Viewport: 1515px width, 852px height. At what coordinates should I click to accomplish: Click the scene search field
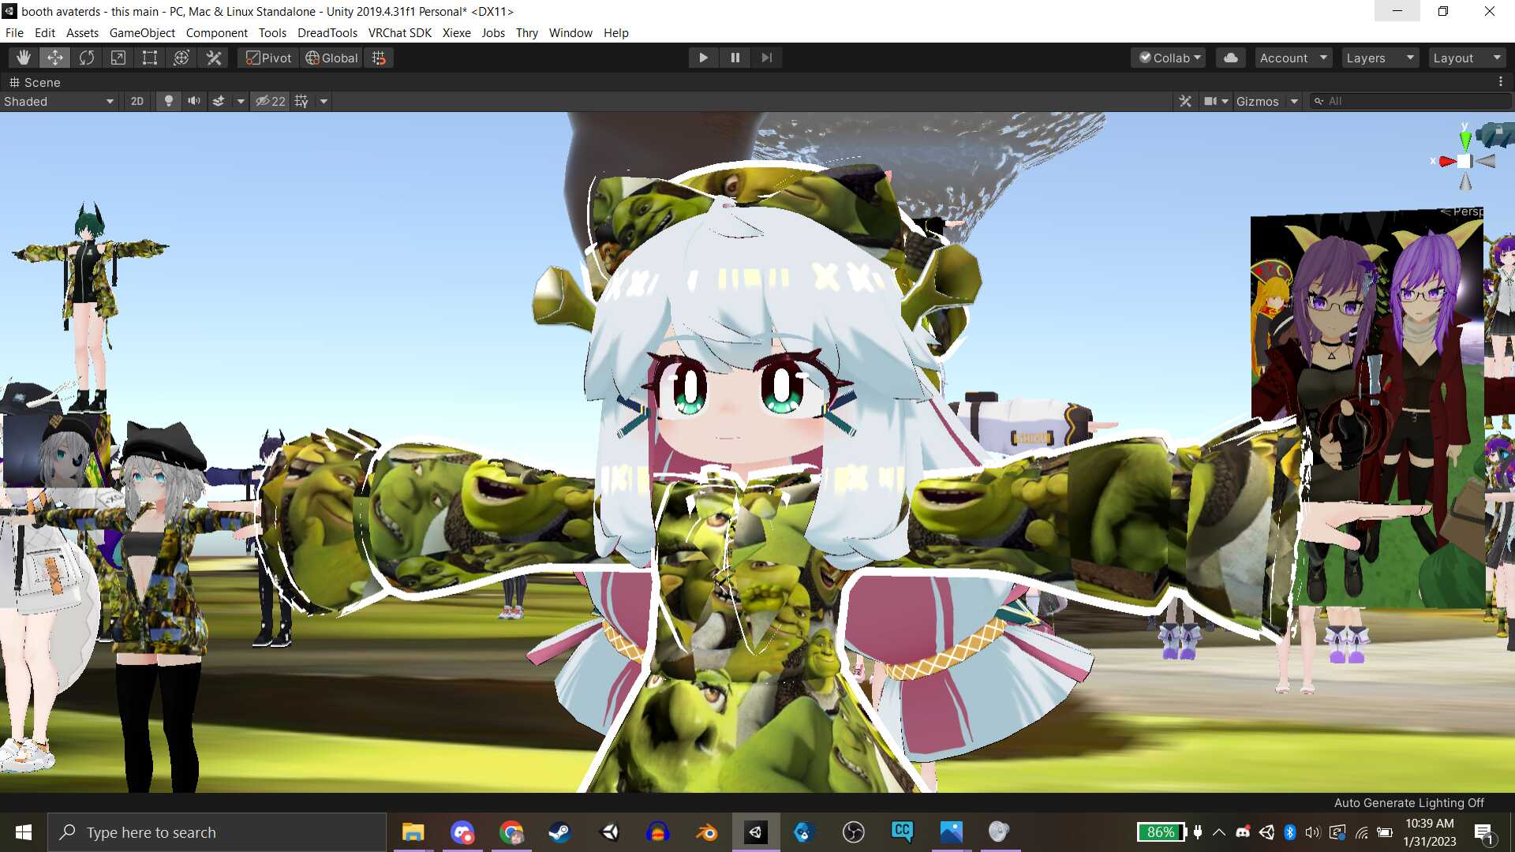(x=1412, y=101)
